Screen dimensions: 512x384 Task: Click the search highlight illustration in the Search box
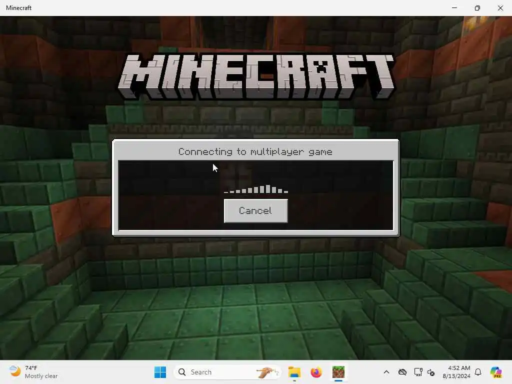point(267,372)
